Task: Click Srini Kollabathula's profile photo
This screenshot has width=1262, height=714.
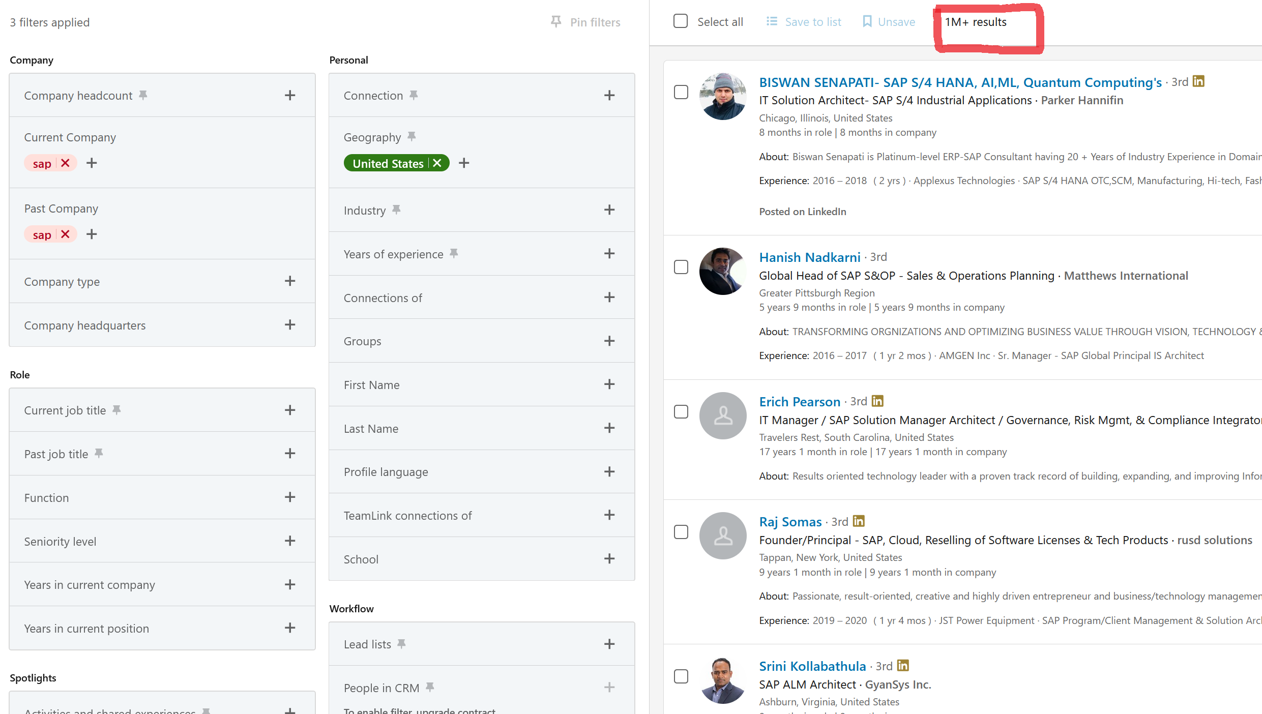Action: click(x=722, y=680)
